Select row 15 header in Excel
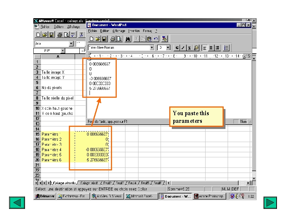290x218 pixels. 37,134
